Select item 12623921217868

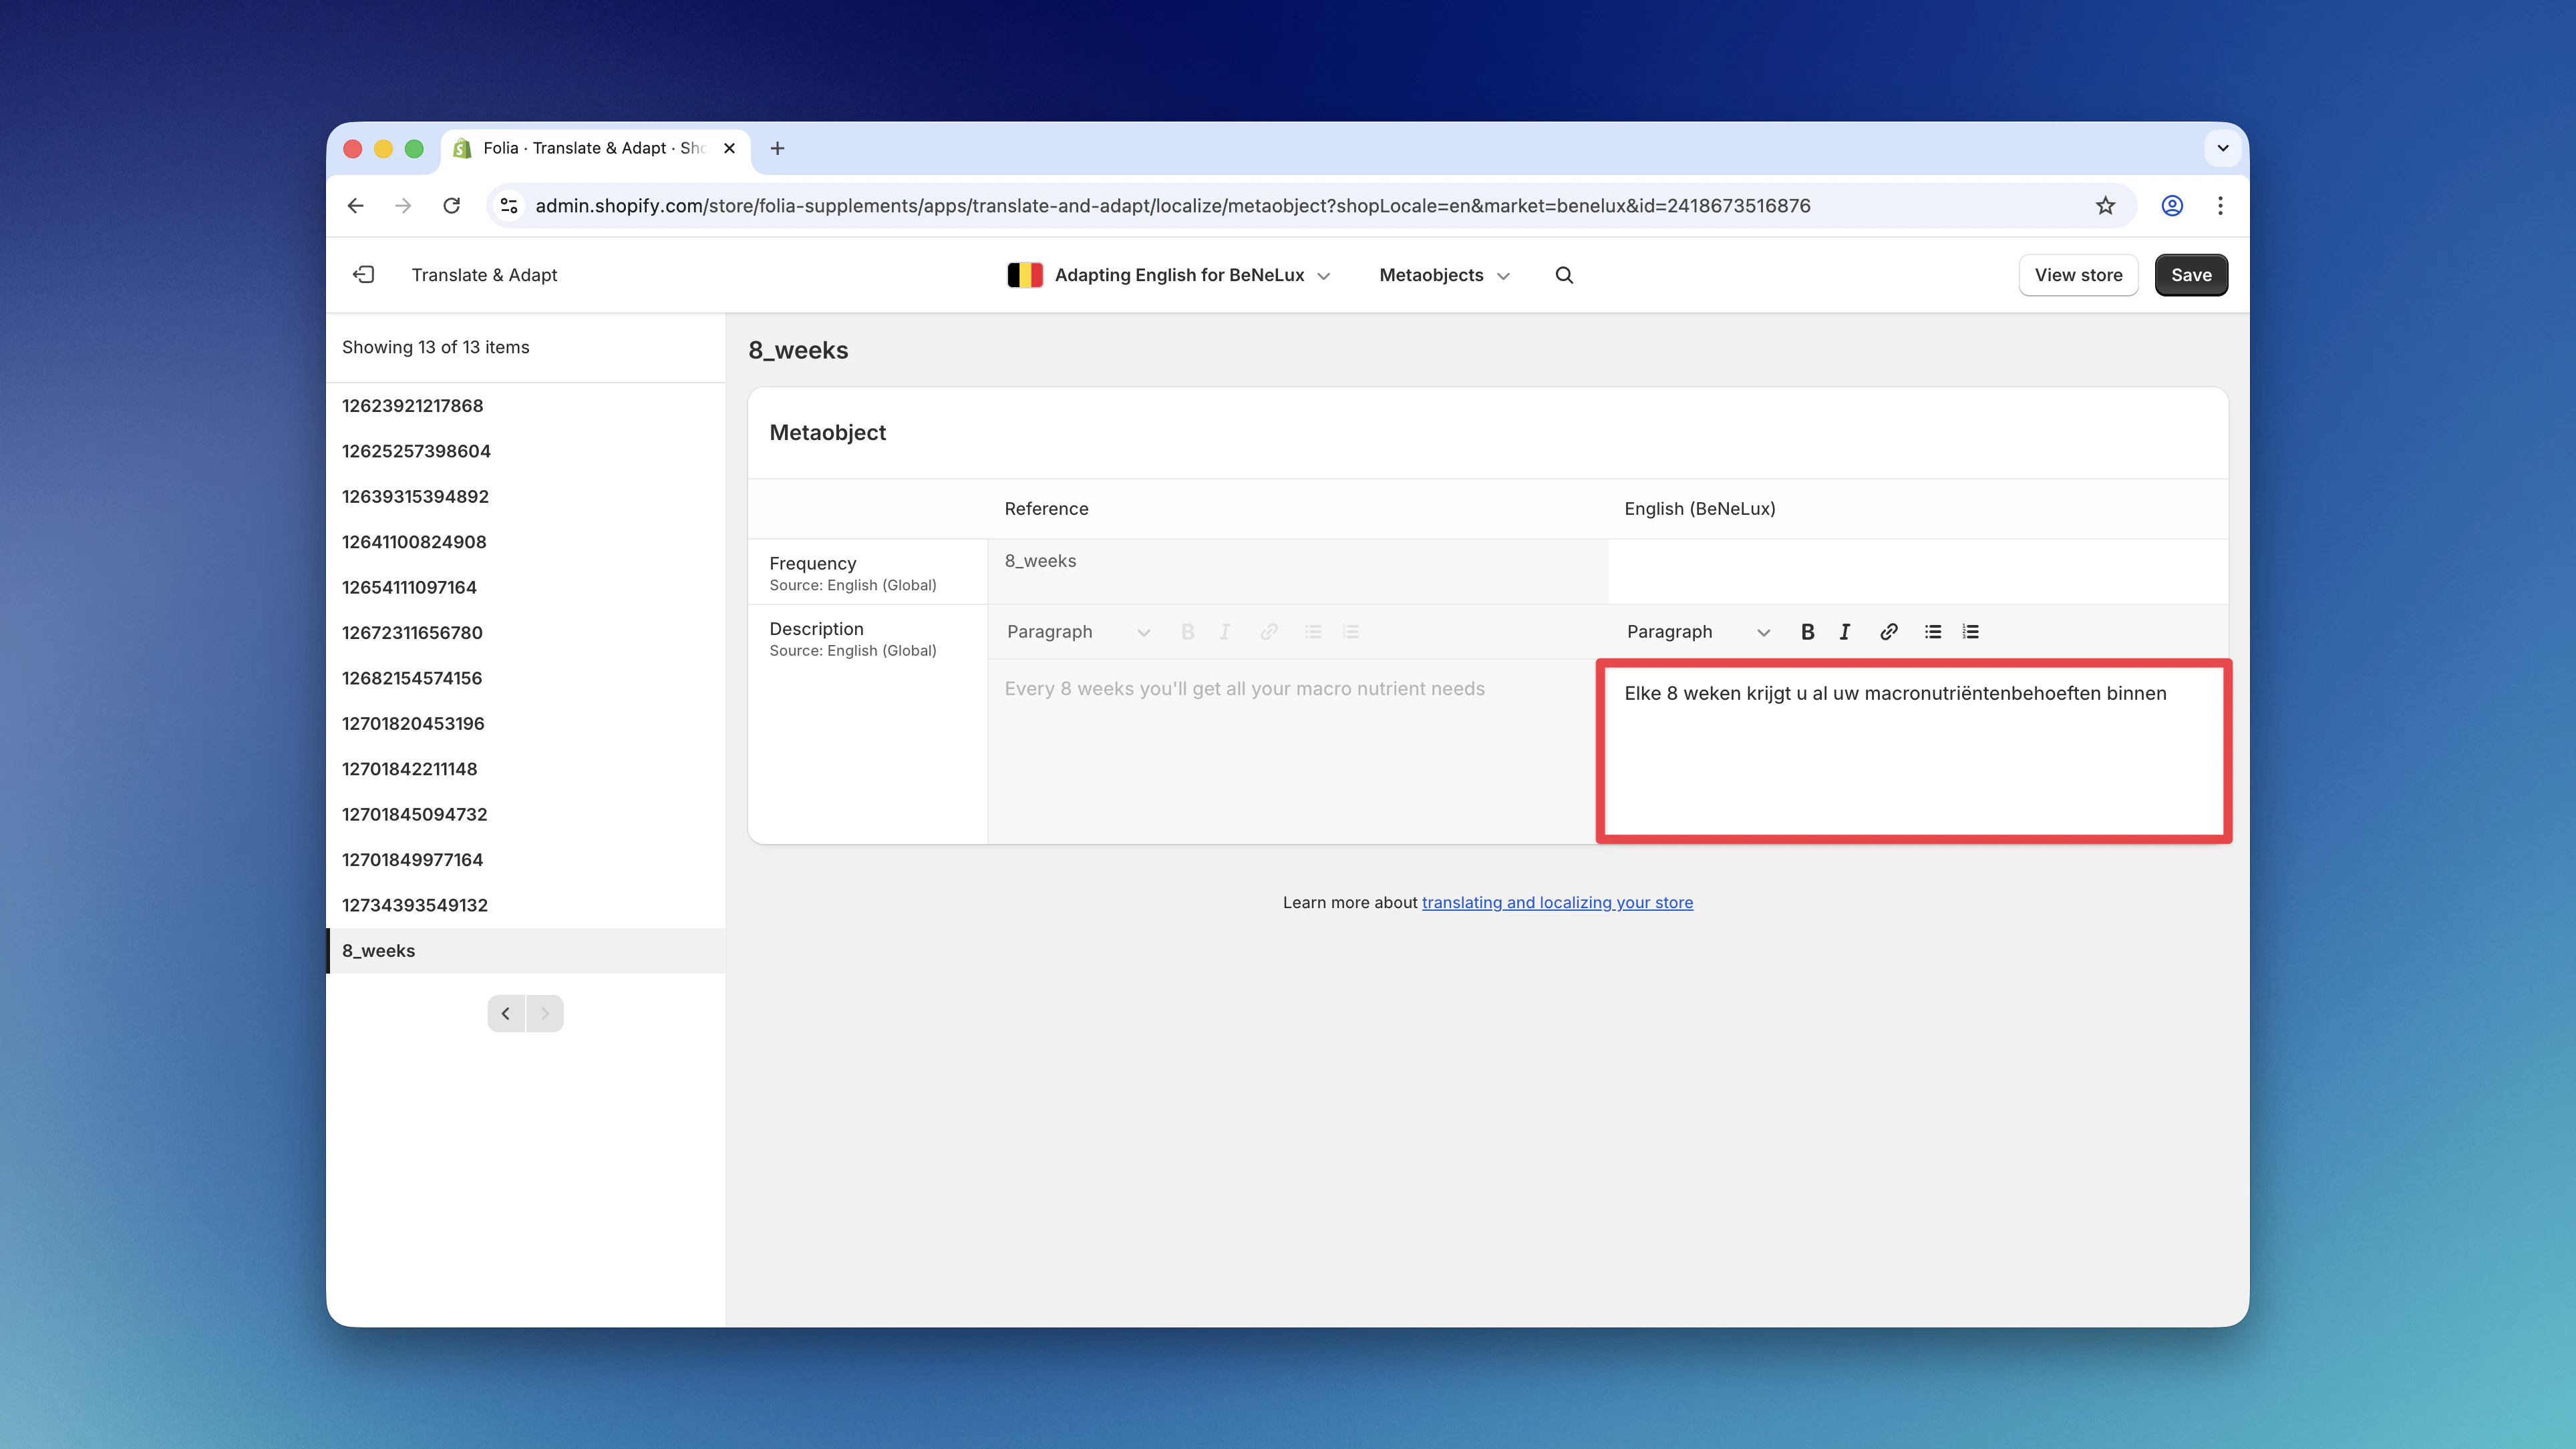point(526,406)
